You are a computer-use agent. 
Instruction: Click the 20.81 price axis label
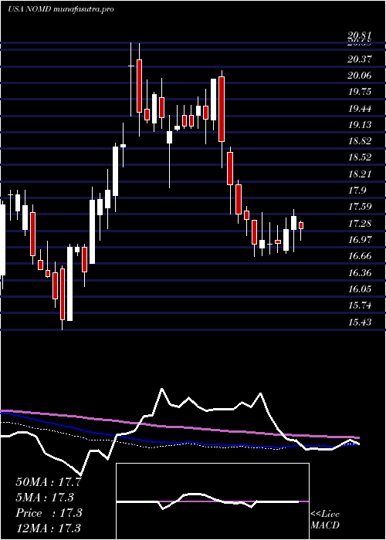point(360,35)
